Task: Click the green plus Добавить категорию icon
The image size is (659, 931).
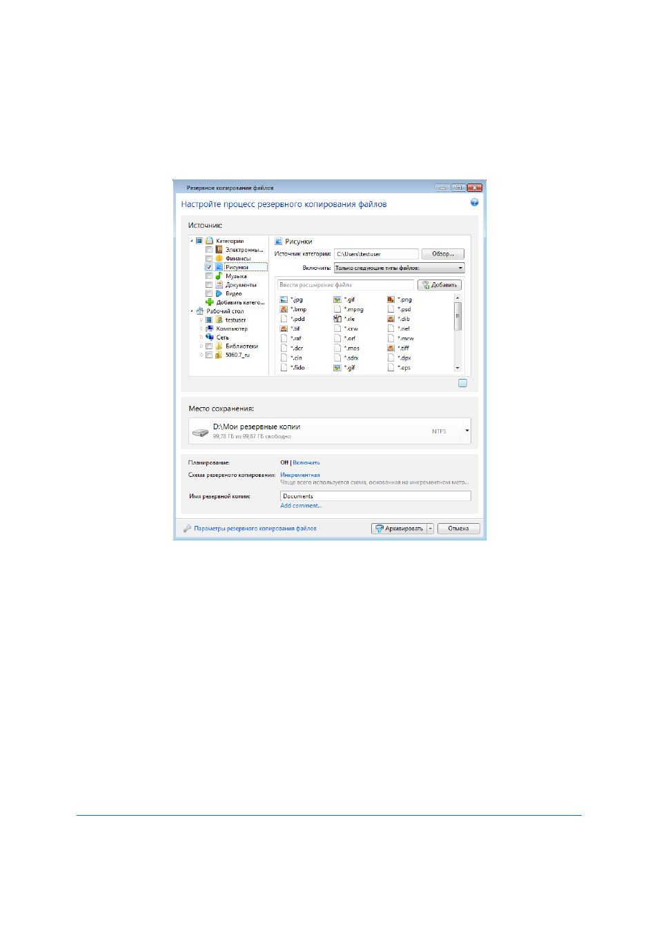Action: coord(209,302)
